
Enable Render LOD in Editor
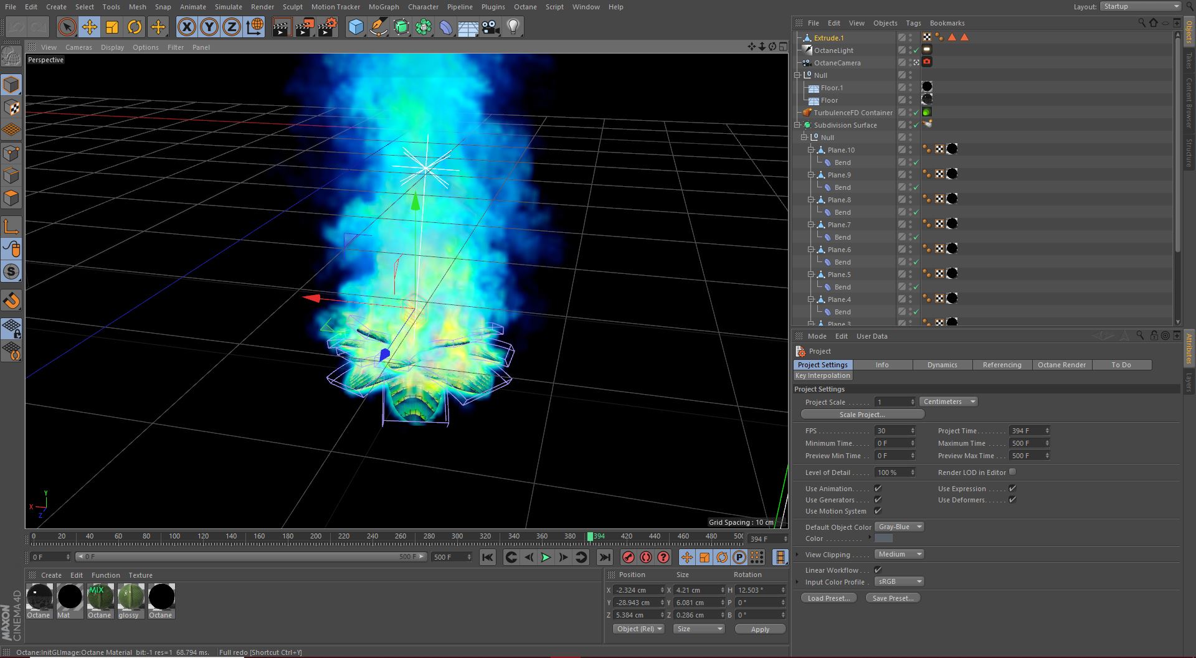(1012, 472)
